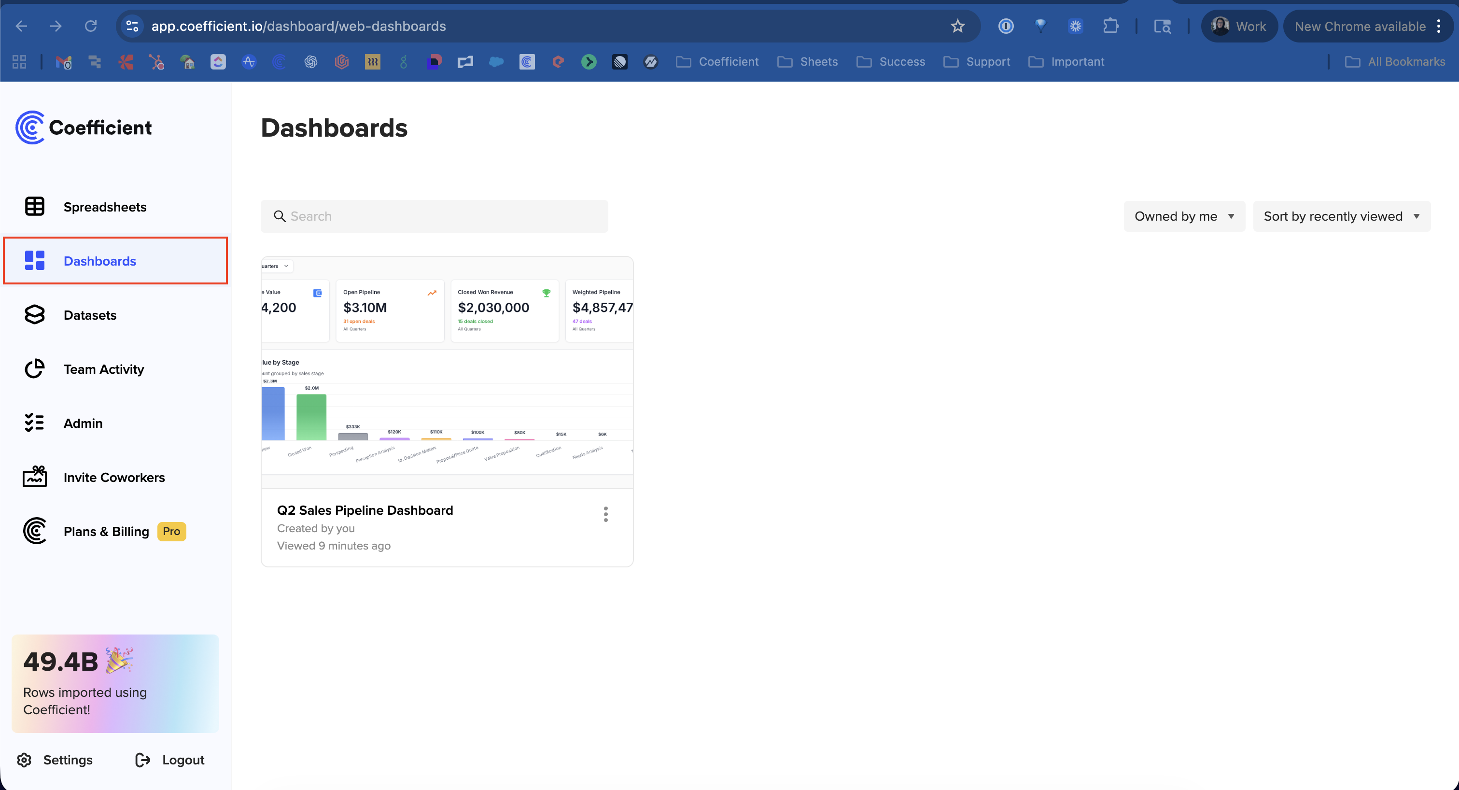Open Datasets from the sidebar
This screenshot has height=790, width=1459.
point(115,315)
